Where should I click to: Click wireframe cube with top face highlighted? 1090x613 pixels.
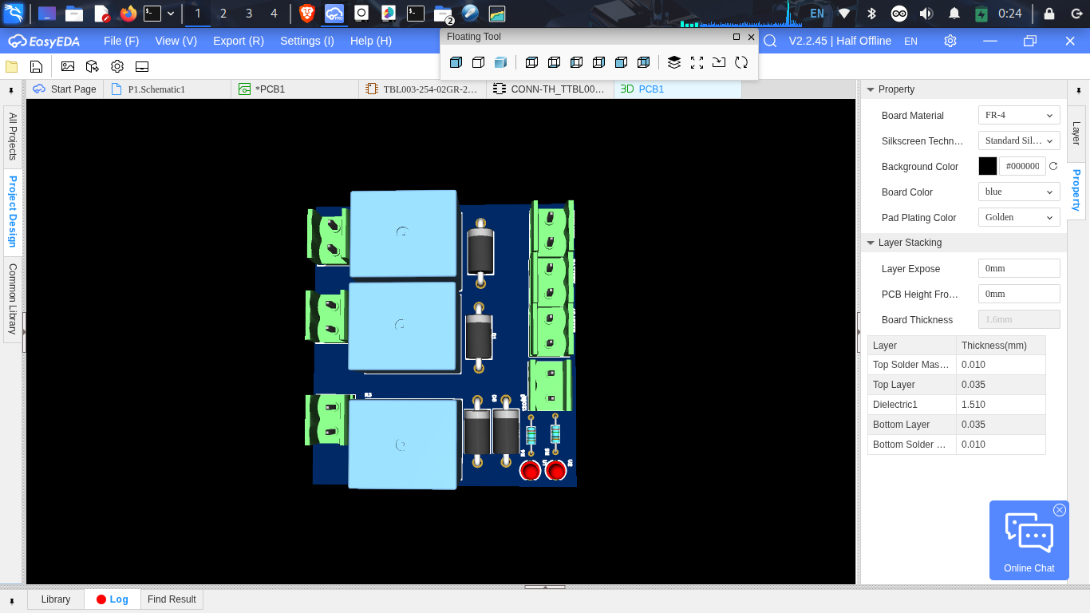(x=531, y=62)
